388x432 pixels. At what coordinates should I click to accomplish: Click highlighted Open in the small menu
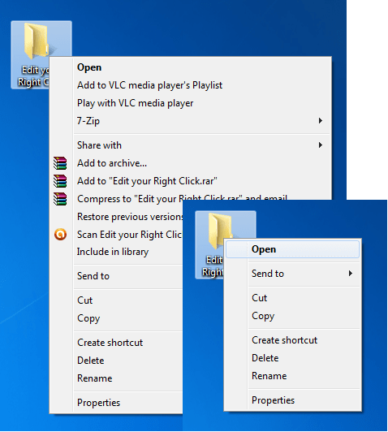(292, 249)
